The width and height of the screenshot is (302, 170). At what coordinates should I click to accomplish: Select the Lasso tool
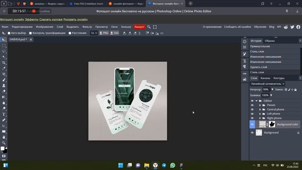[4, 51]
